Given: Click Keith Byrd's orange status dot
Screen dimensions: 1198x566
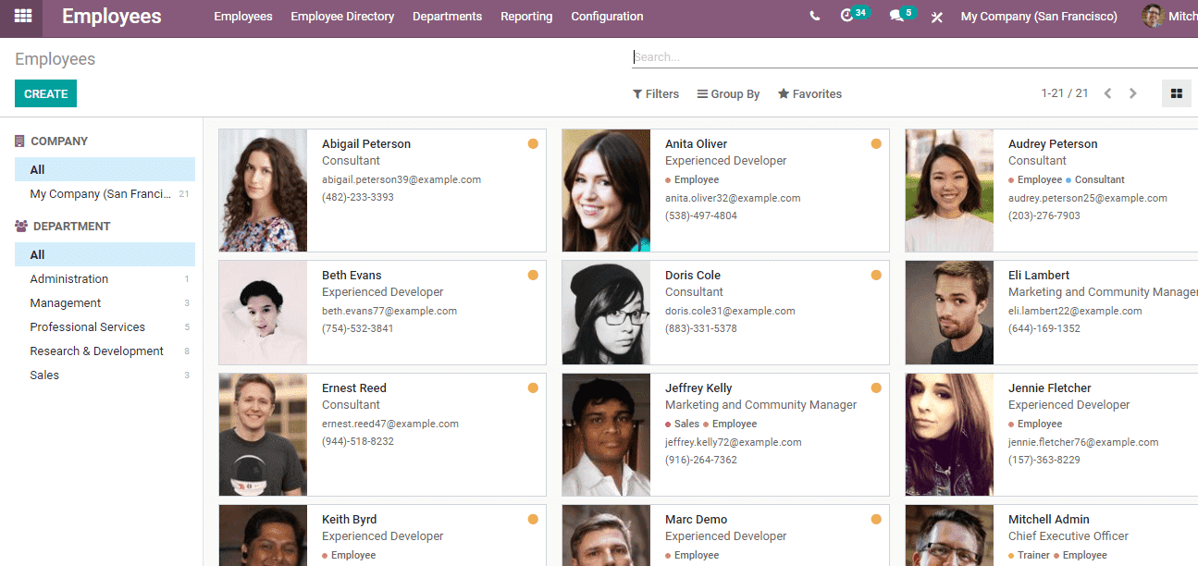Looking at the screenshot, I should [x=533, y=520].
